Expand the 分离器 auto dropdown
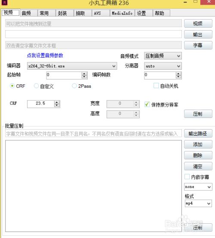The height and width of the screenshot is (238, 215). 163,66
